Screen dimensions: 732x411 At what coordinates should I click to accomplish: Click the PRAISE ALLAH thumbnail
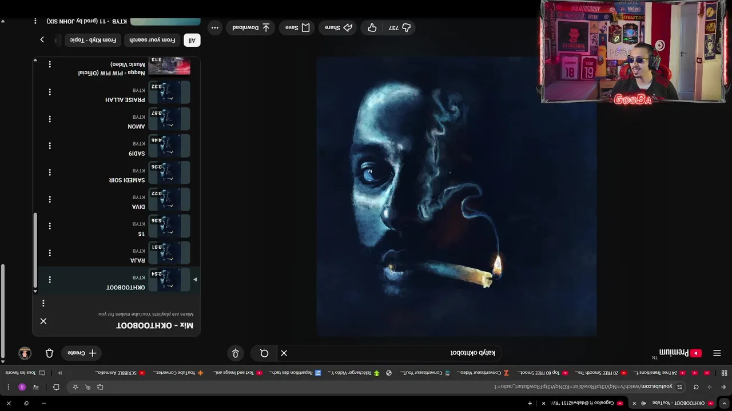coord(169,92)
